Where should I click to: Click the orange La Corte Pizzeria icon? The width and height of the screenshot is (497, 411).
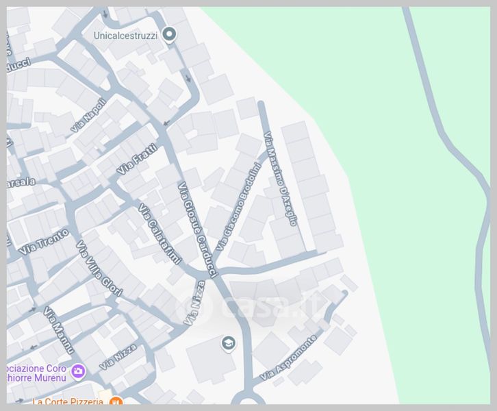pos(116,401)
